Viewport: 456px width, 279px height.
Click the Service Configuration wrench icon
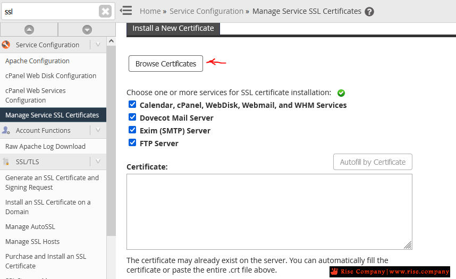[x=6, y=45]
